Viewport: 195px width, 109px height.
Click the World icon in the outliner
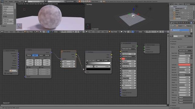(174, 11)
